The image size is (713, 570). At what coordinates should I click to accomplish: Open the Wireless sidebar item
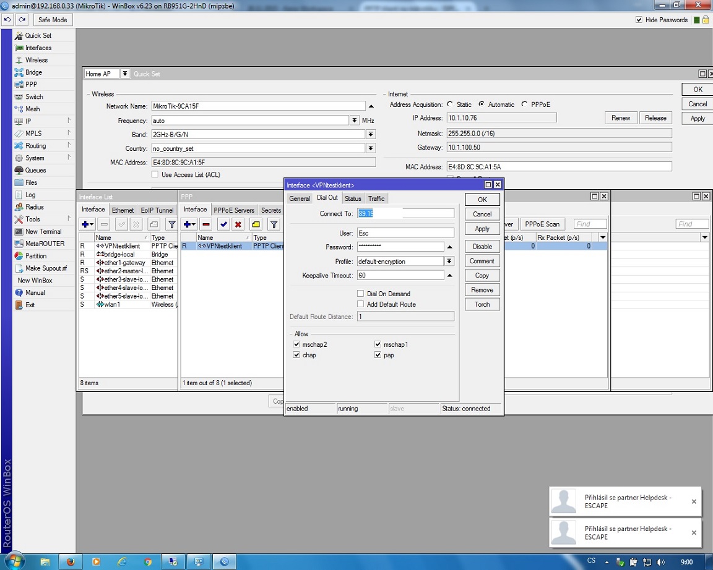(37, 60)
